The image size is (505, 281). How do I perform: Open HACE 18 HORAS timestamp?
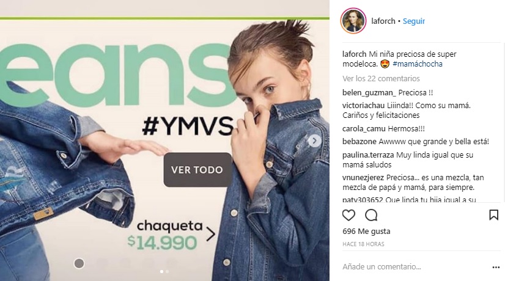coord(363,244)
